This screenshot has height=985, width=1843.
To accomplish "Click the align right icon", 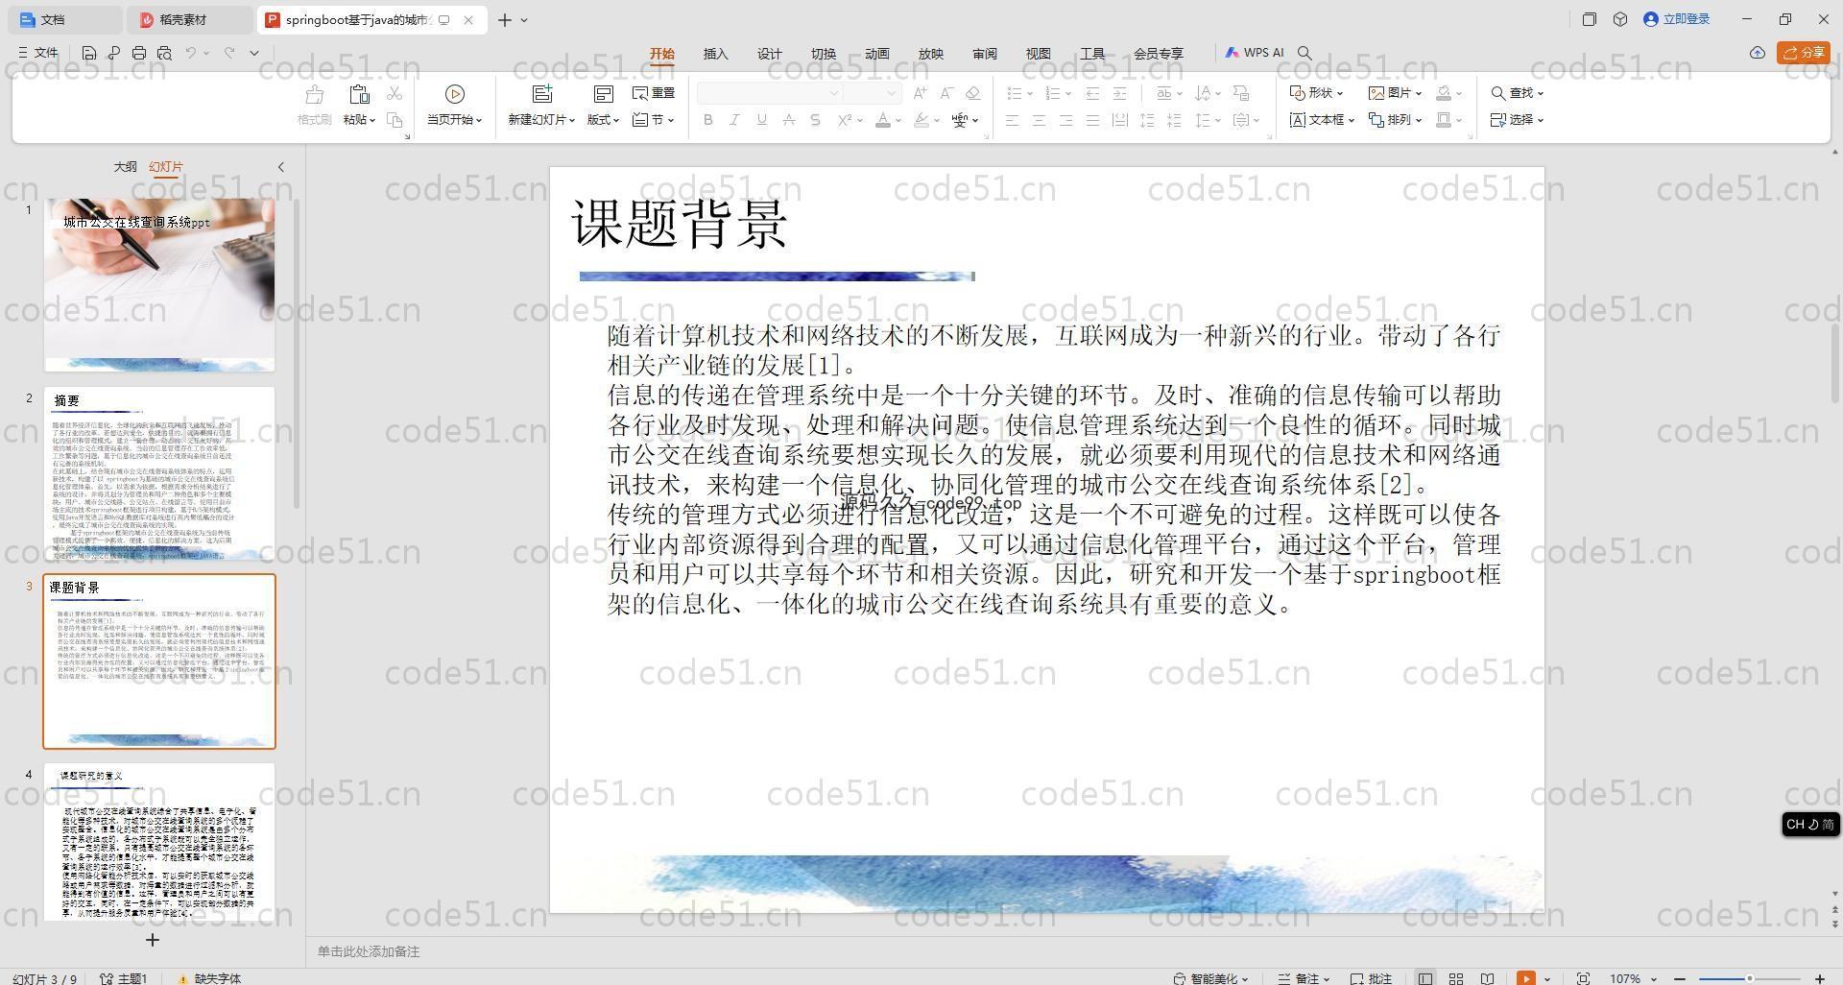I will pos(1065,120).
